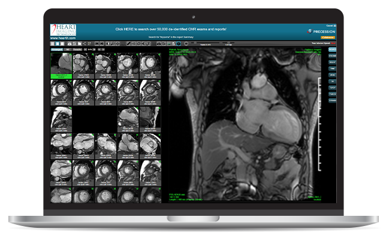Select the highlighted split-panel layout icon
Image resolution: width=386 pixels, height=235 pixels.
pyautogui.click(x=58, y=44)
